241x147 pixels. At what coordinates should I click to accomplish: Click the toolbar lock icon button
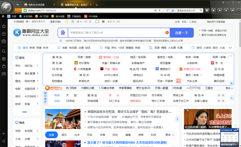point(213,10)
